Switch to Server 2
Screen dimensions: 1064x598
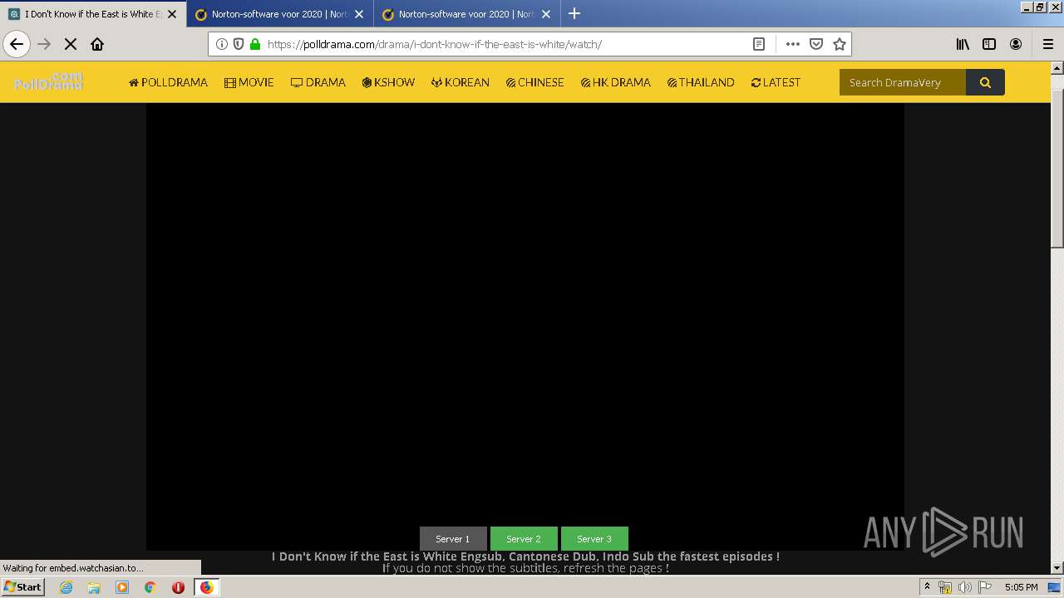point(524,538)
